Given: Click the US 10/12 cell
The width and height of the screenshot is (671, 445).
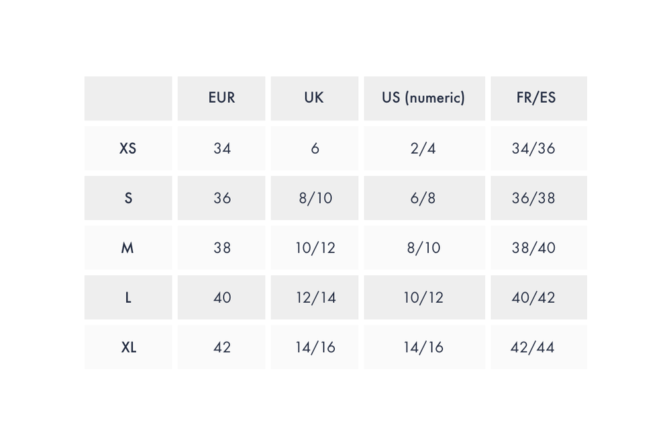Looking at the screenshot, I should [423, 297].
